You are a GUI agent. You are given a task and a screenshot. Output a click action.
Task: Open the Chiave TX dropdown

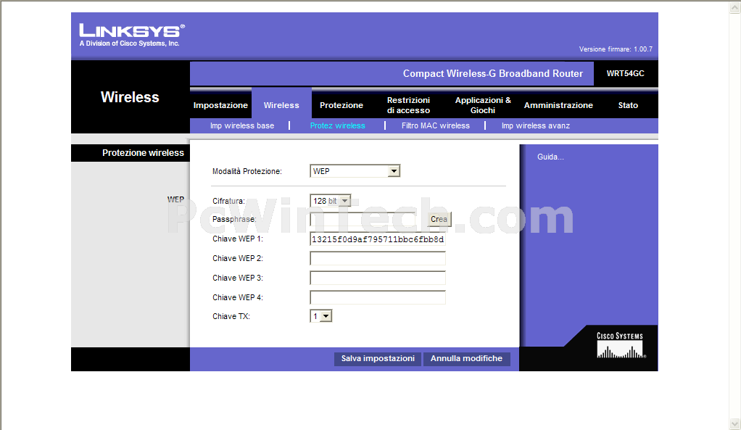[x=321, y=316]
